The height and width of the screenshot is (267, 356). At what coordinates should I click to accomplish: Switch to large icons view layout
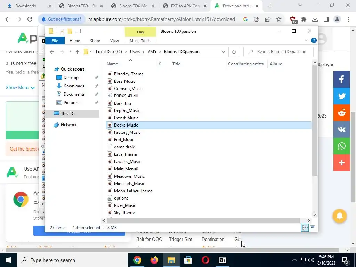coord(313,227)
